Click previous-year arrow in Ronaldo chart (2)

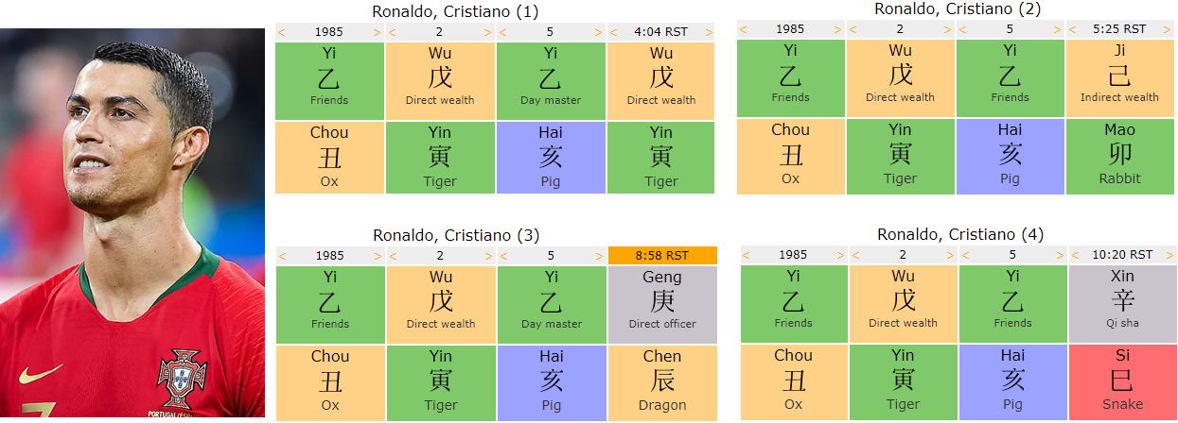point(744,29)
